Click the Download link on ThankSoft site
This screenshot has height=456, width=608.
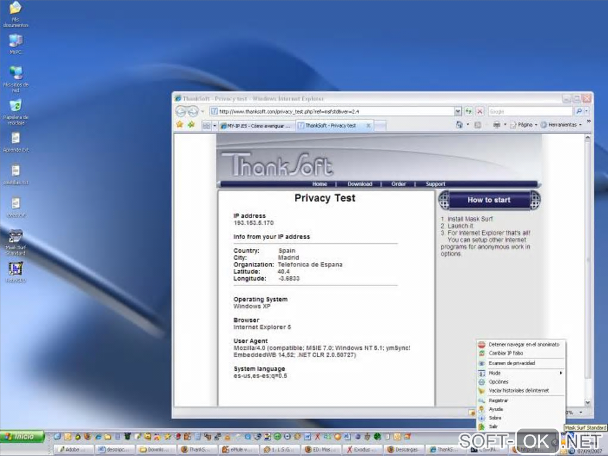(x=360, y=184)
